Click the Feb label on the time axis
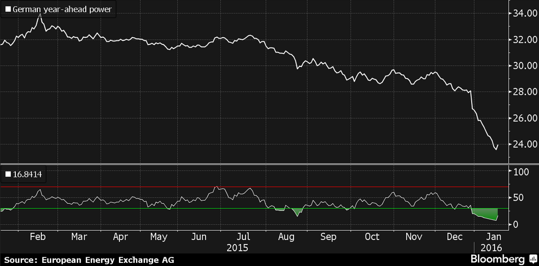Viewport: 539px width, 266px height. pos(38,237)
